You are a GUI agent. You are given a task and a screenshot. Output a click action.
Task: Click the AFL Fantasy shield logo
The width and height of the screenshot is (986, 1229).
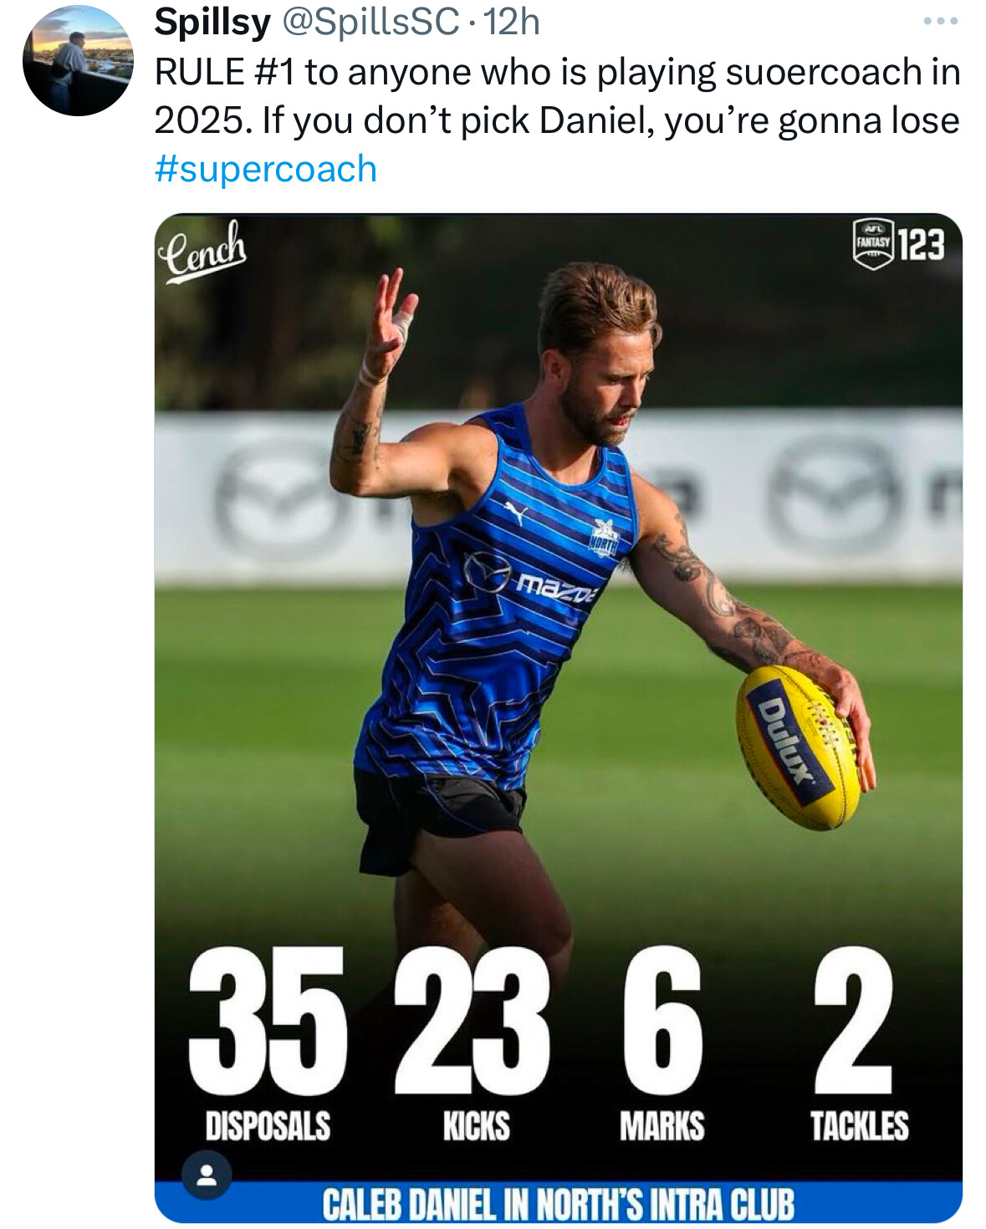[x=873, y=244]
